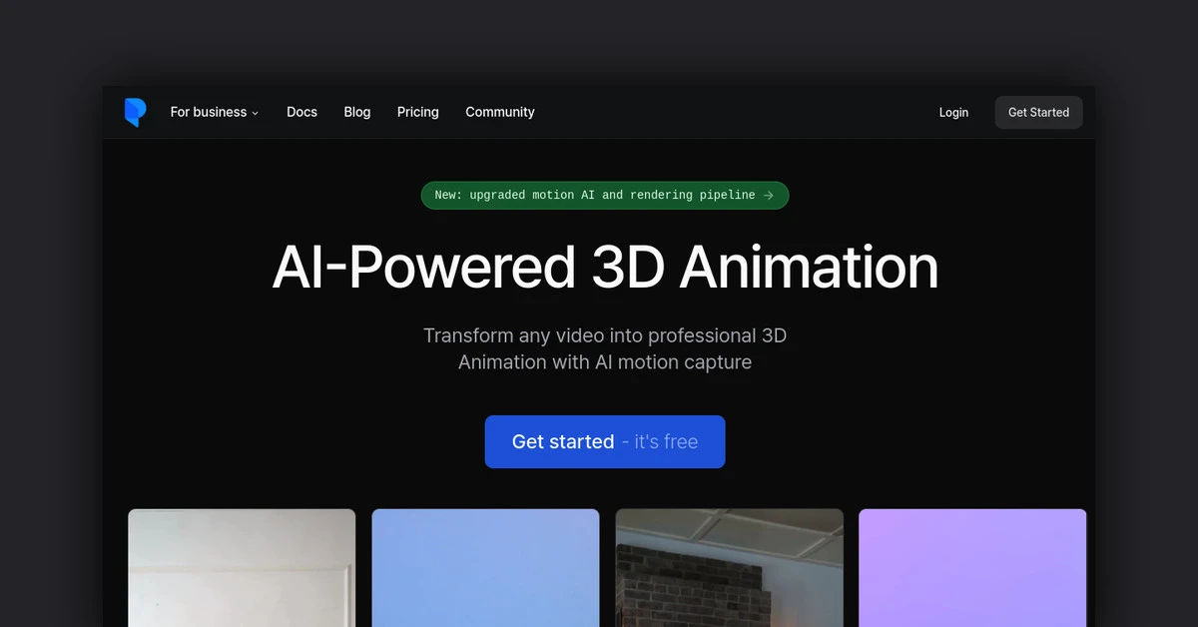Click the 'it's free' text on the button

(666, 442)
